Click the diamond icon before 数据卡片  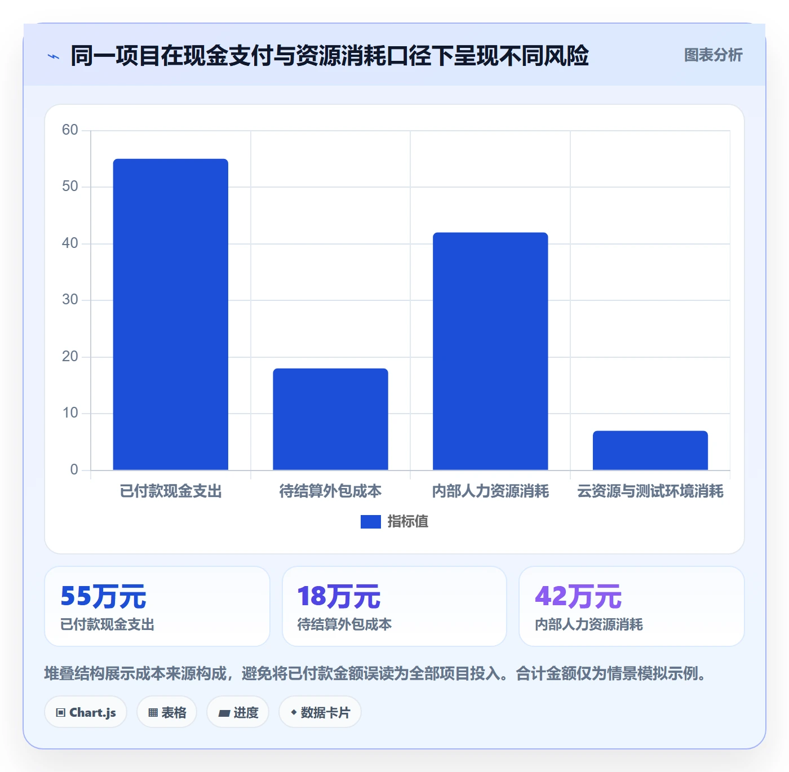click(x=294, y=712)
